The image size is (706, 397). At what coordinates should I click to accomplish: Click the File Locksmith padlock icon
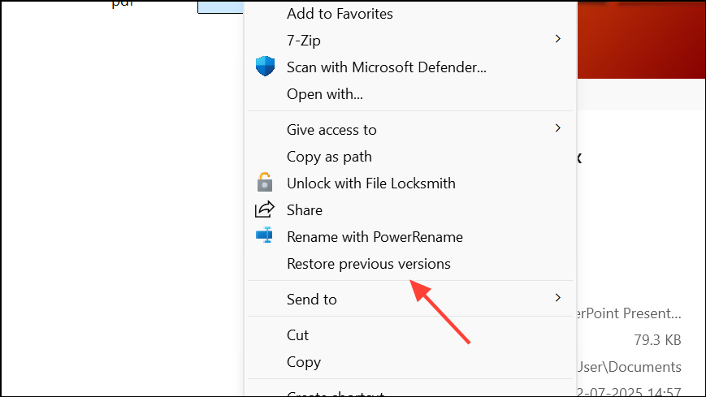[x=265, y=183]
